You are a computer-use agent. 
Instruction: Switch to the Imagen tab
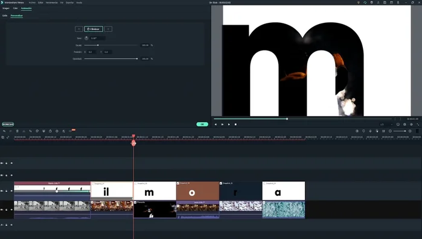click(6, 8)
